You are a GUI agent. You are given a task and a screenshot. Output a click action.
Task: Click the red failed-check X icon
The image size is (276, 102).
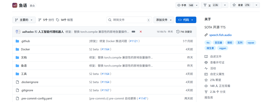pos(141,32)
